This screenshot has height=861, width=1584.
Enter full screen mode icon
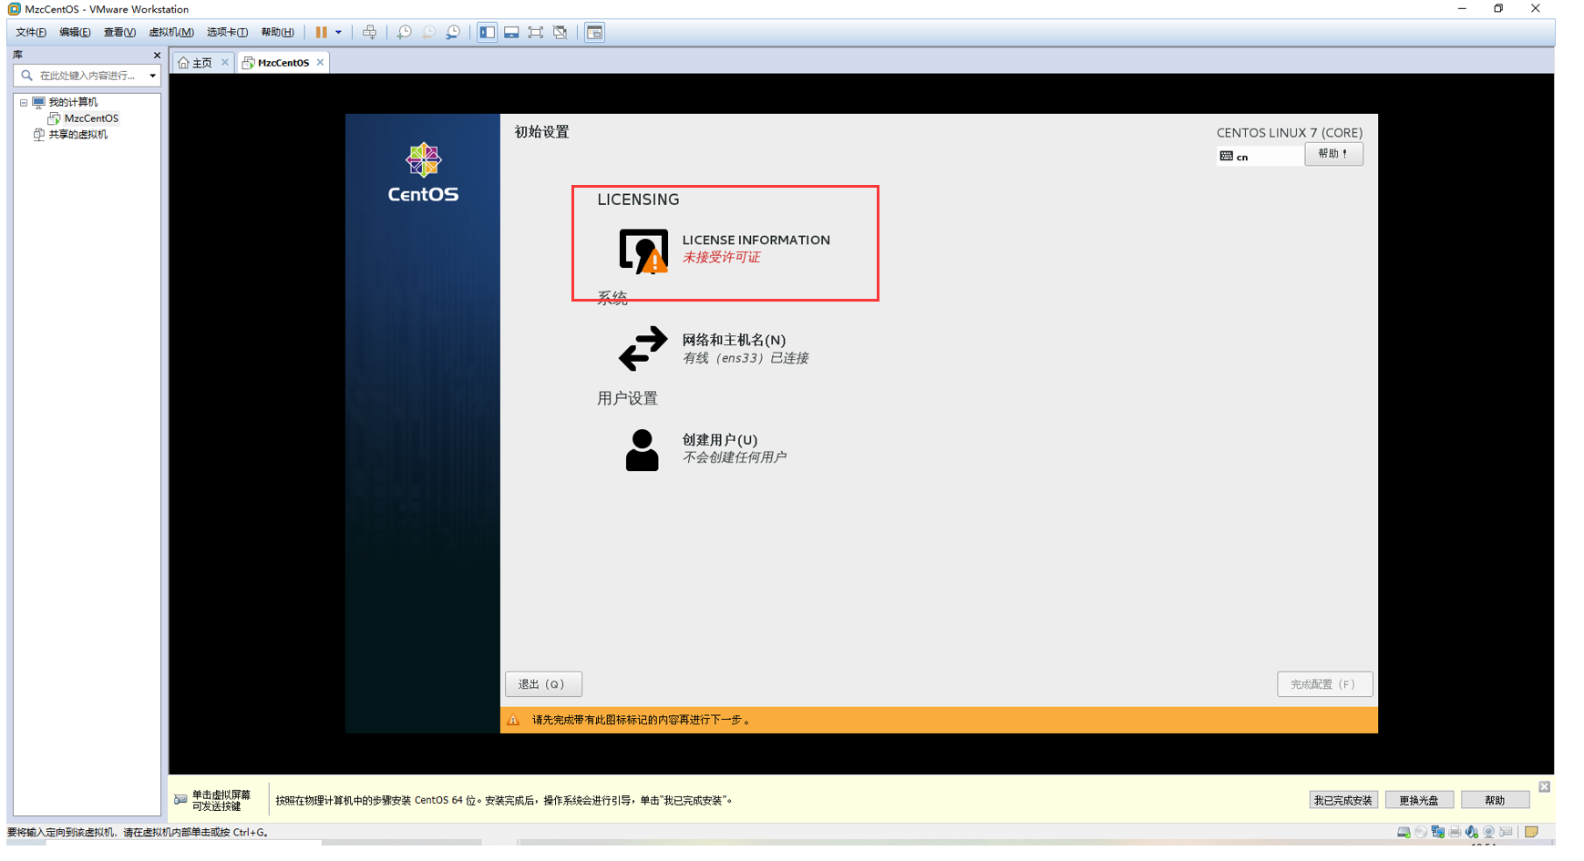pos(536,32)
